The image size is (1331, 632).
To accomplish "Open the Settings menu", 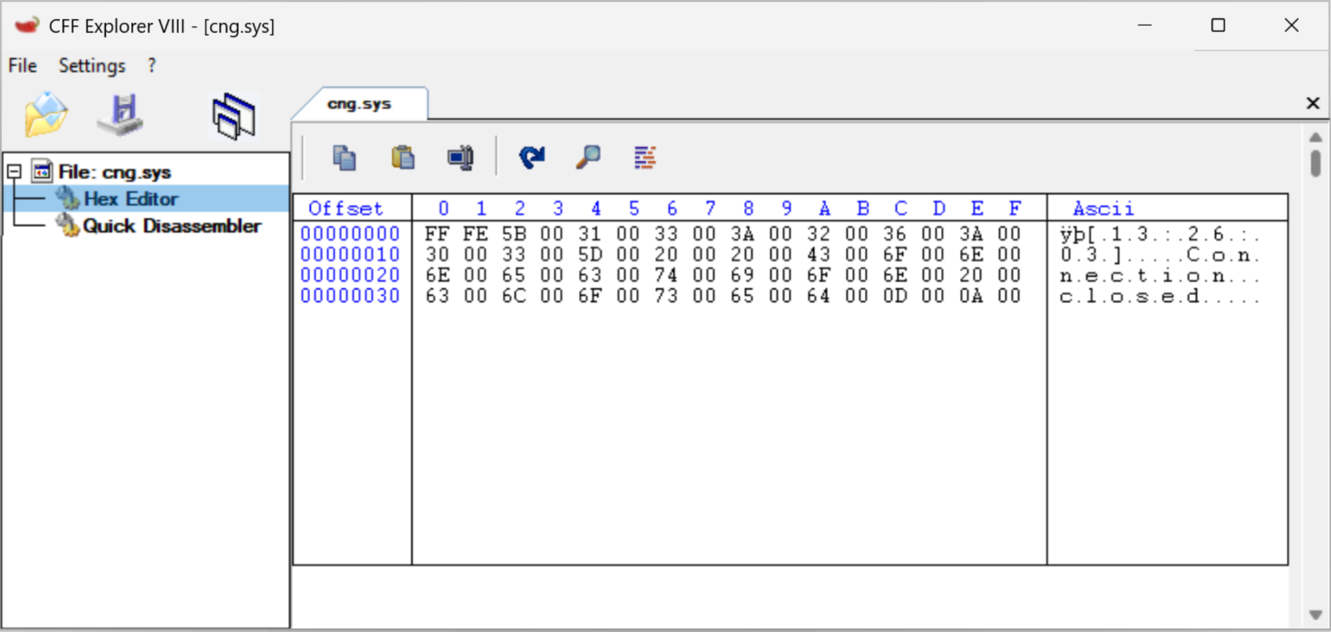I will [91, 65].
